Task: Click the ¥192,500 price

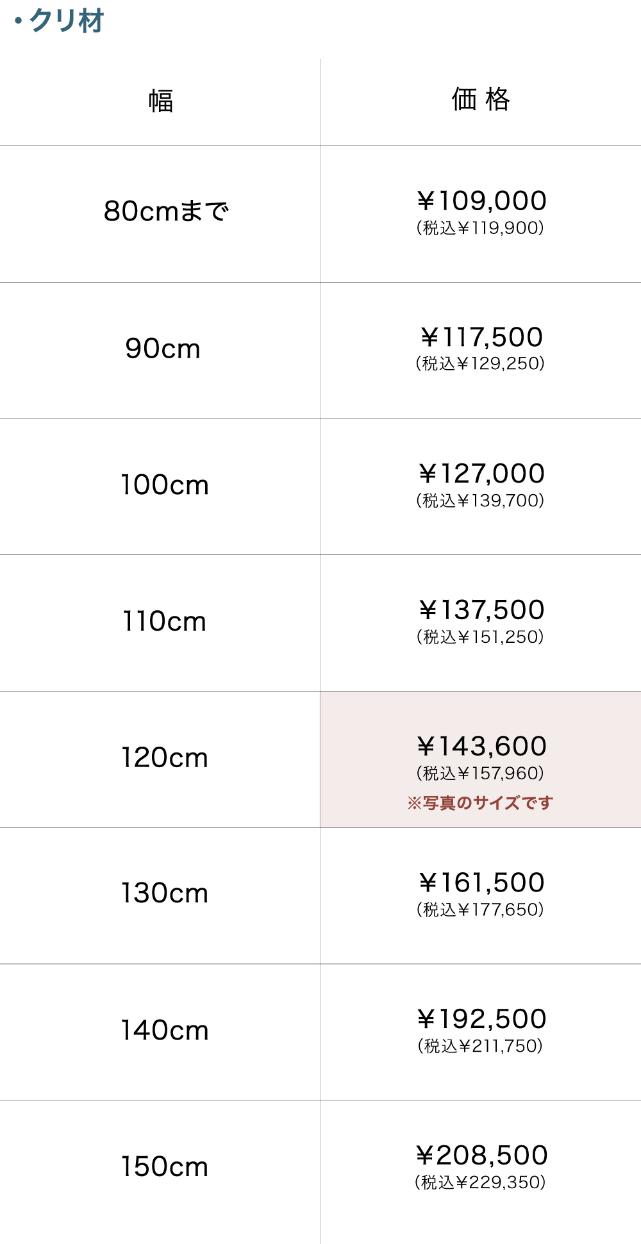Action: 481,1019
